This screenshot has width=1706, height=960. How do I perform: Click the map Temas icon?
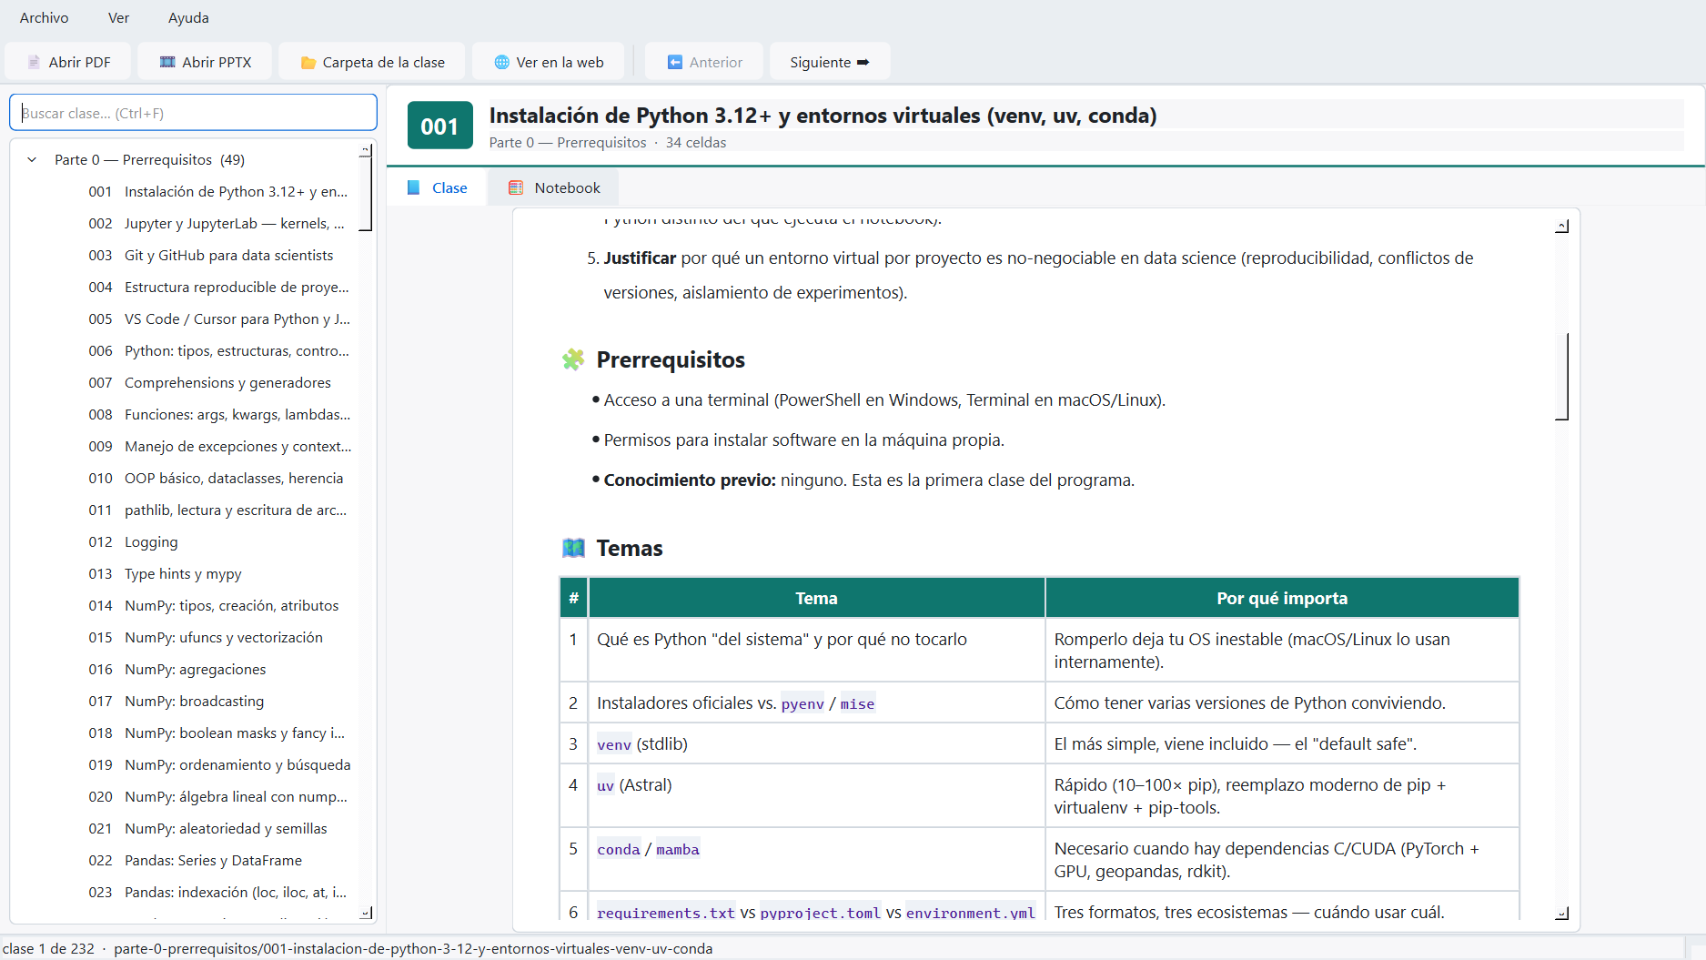[x=573, y=548]
